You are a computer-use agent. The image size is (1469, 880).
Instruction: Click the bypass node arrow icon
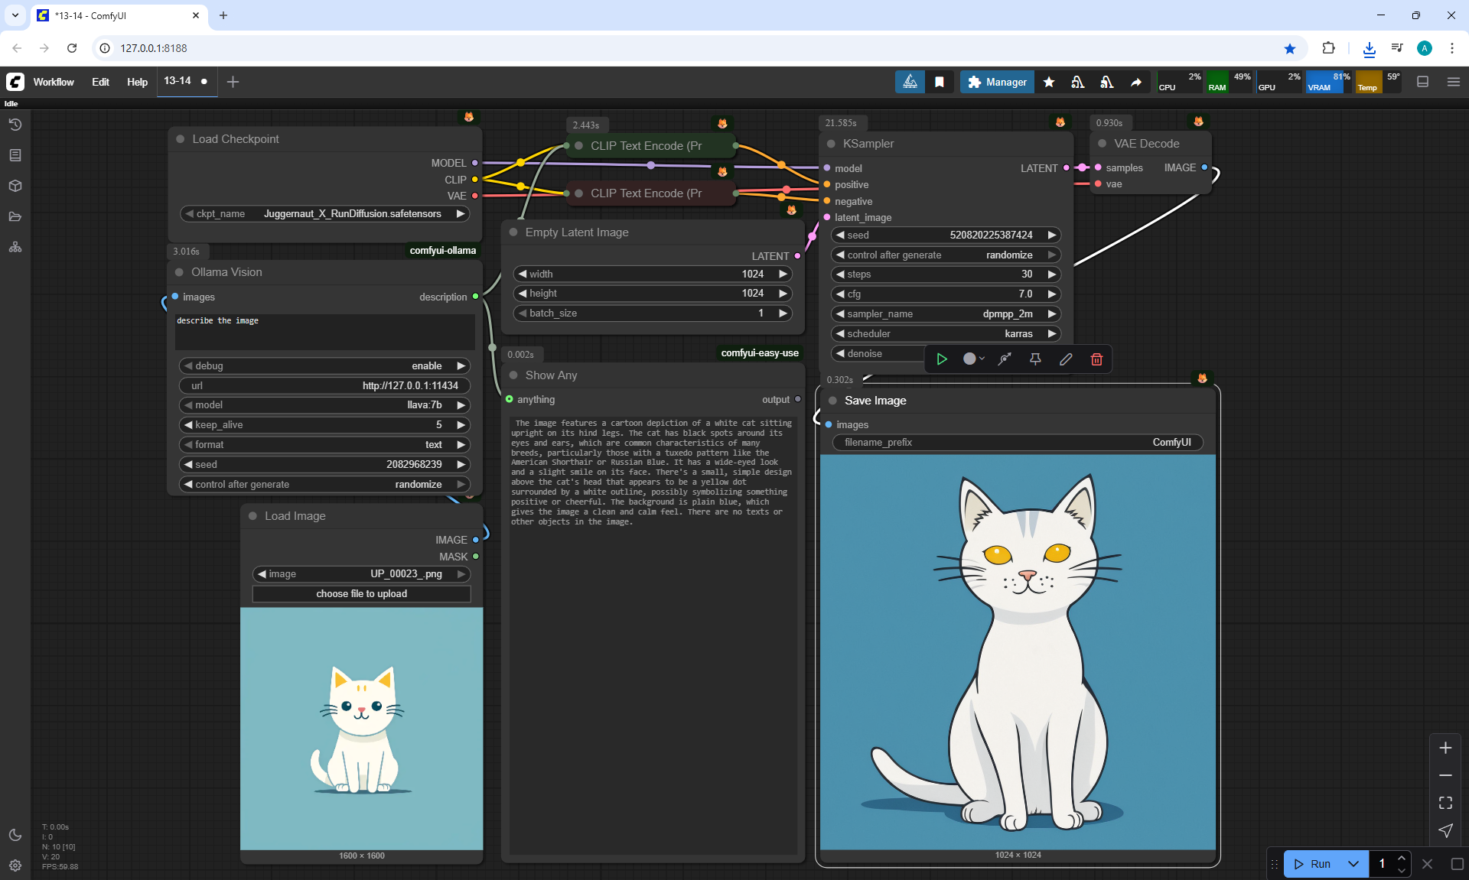(x=1005, y=359)
